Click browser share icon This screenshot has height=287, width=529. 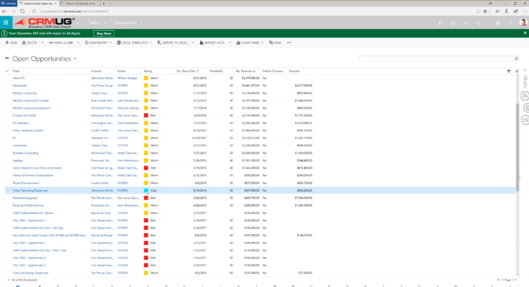[516, 11]
